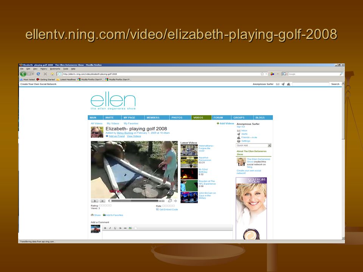363x272 pixels.
Task: Reload the page with the blue refresh icon
Action: click(x=39, y=74)
